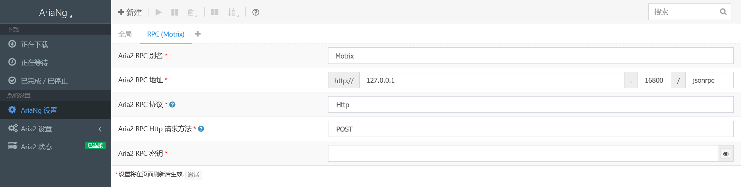This screenshot has height=187, width=741.
Task: Switch to the 全局 tab
Action: (125, 34)
